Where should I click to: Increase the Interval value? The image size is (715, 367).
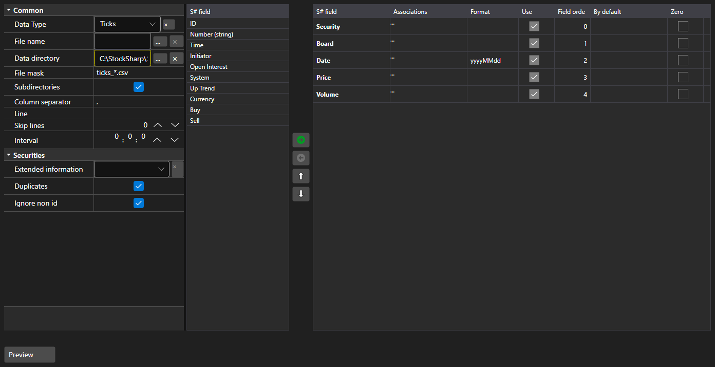[x=158, y=140]
